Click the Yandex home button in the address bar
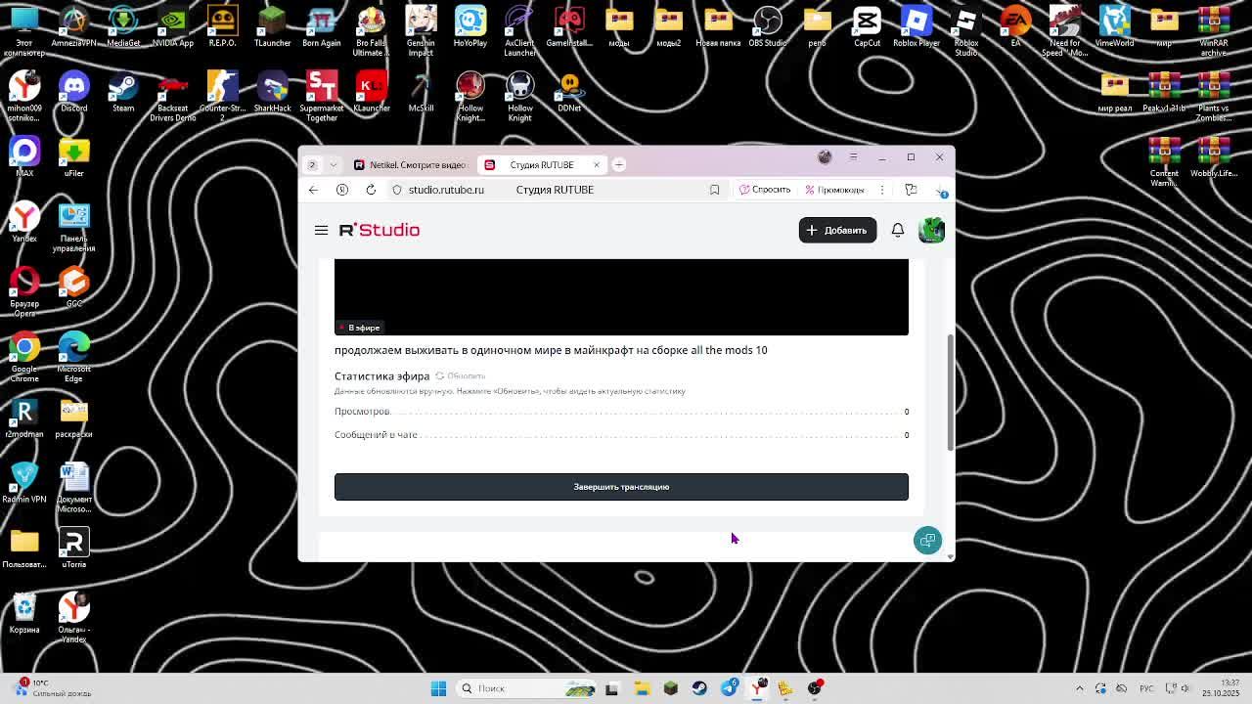This screenshot has height=704, width=1252. coord(342,190)
